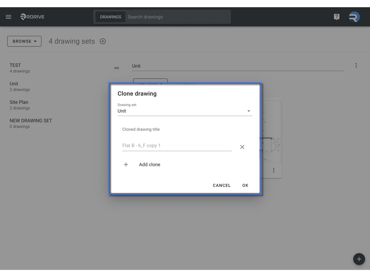Click the plus icon beside Add clone

(x=126, y=164)
